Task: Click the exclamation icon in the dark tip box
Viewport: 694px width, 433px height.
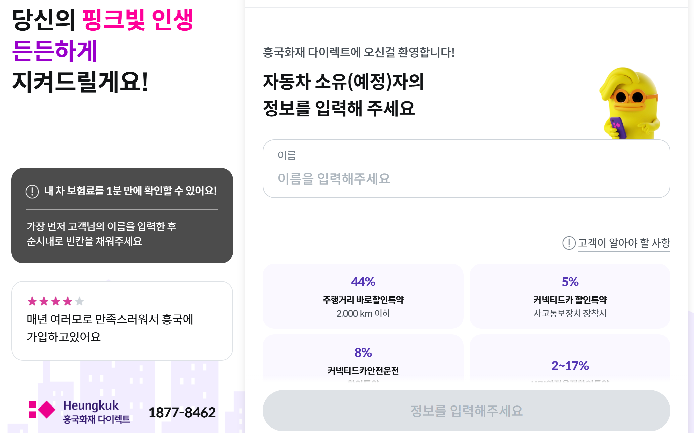Action: pyautogui.click(x=32, y=191)
